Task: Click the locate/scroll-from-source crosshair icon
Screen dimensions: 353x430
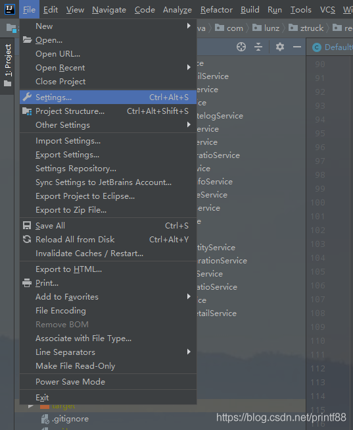Action: click(241, 47)
